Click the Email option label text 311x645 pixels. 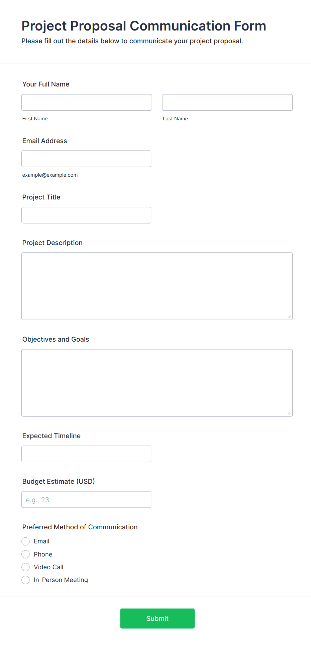[41, 541]
